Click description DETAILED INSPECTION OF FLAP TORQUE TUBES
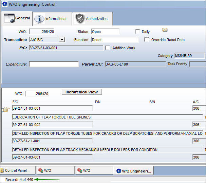206x183 pixels. 108,133
